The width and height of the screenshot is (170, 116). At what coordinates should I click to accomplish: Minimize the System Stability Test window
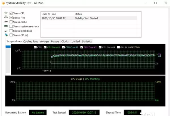click(146, 3)
